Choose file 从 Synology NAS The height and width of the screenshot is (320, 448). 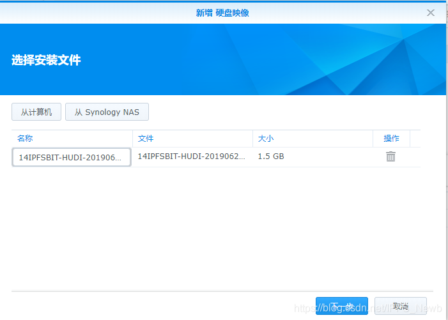107,112
